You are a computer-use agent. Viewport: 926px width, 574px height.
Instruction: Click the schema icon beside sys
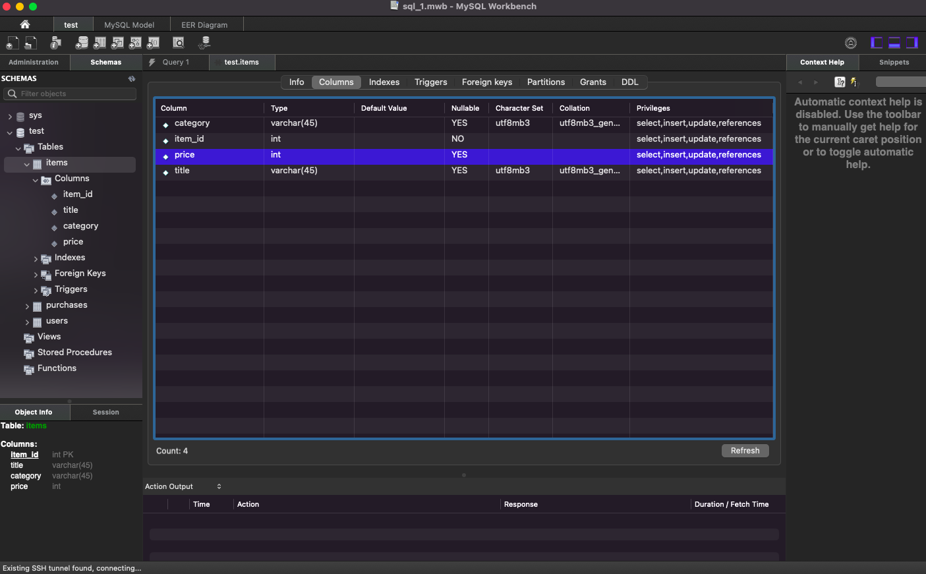point(20,117)
